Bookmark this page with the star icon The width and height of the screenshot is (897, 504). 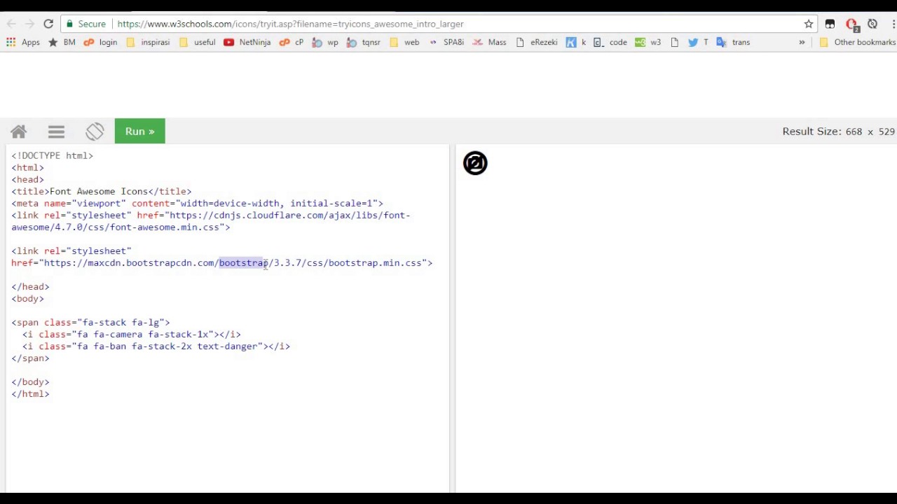click(809, 24)
